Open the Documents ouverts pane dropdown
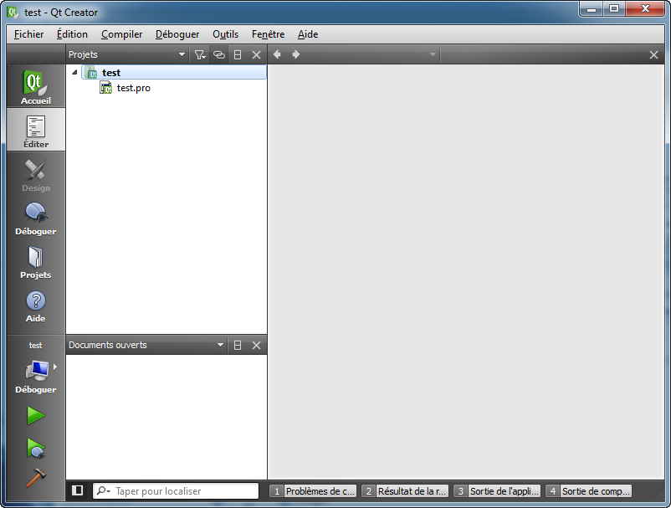671x508 pixels. click(221, 344)
